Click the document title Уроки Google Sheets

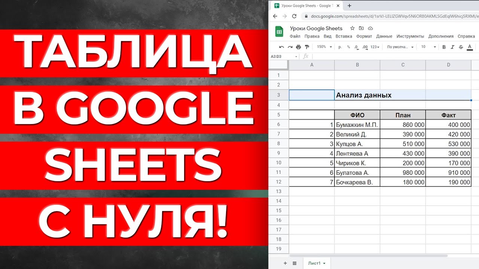(316, 28)
